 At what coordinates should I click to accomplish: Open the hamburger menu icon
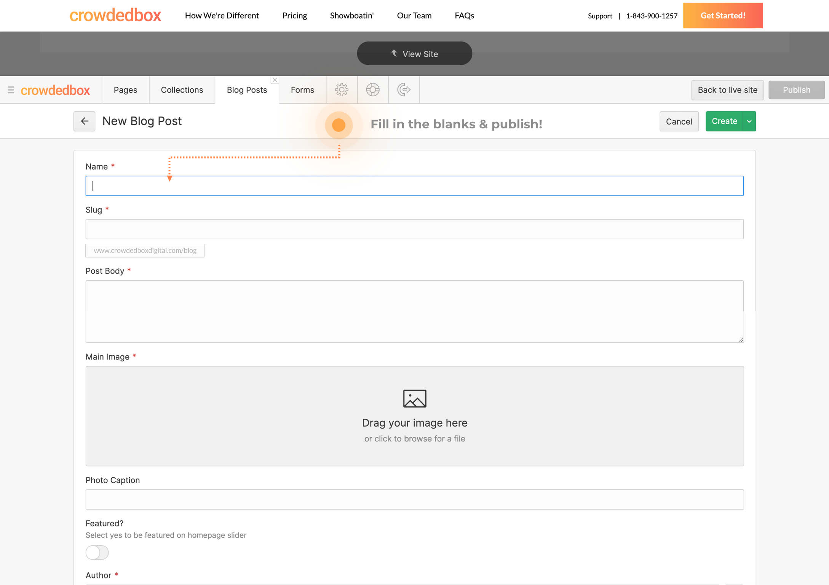[11, 90]
